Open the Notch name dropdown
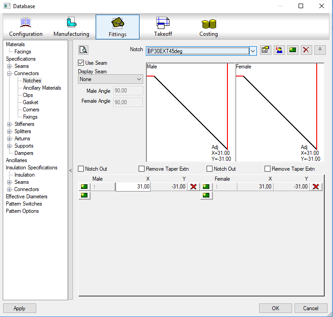This screenshot has height=317, width=333. pos(253,51)
